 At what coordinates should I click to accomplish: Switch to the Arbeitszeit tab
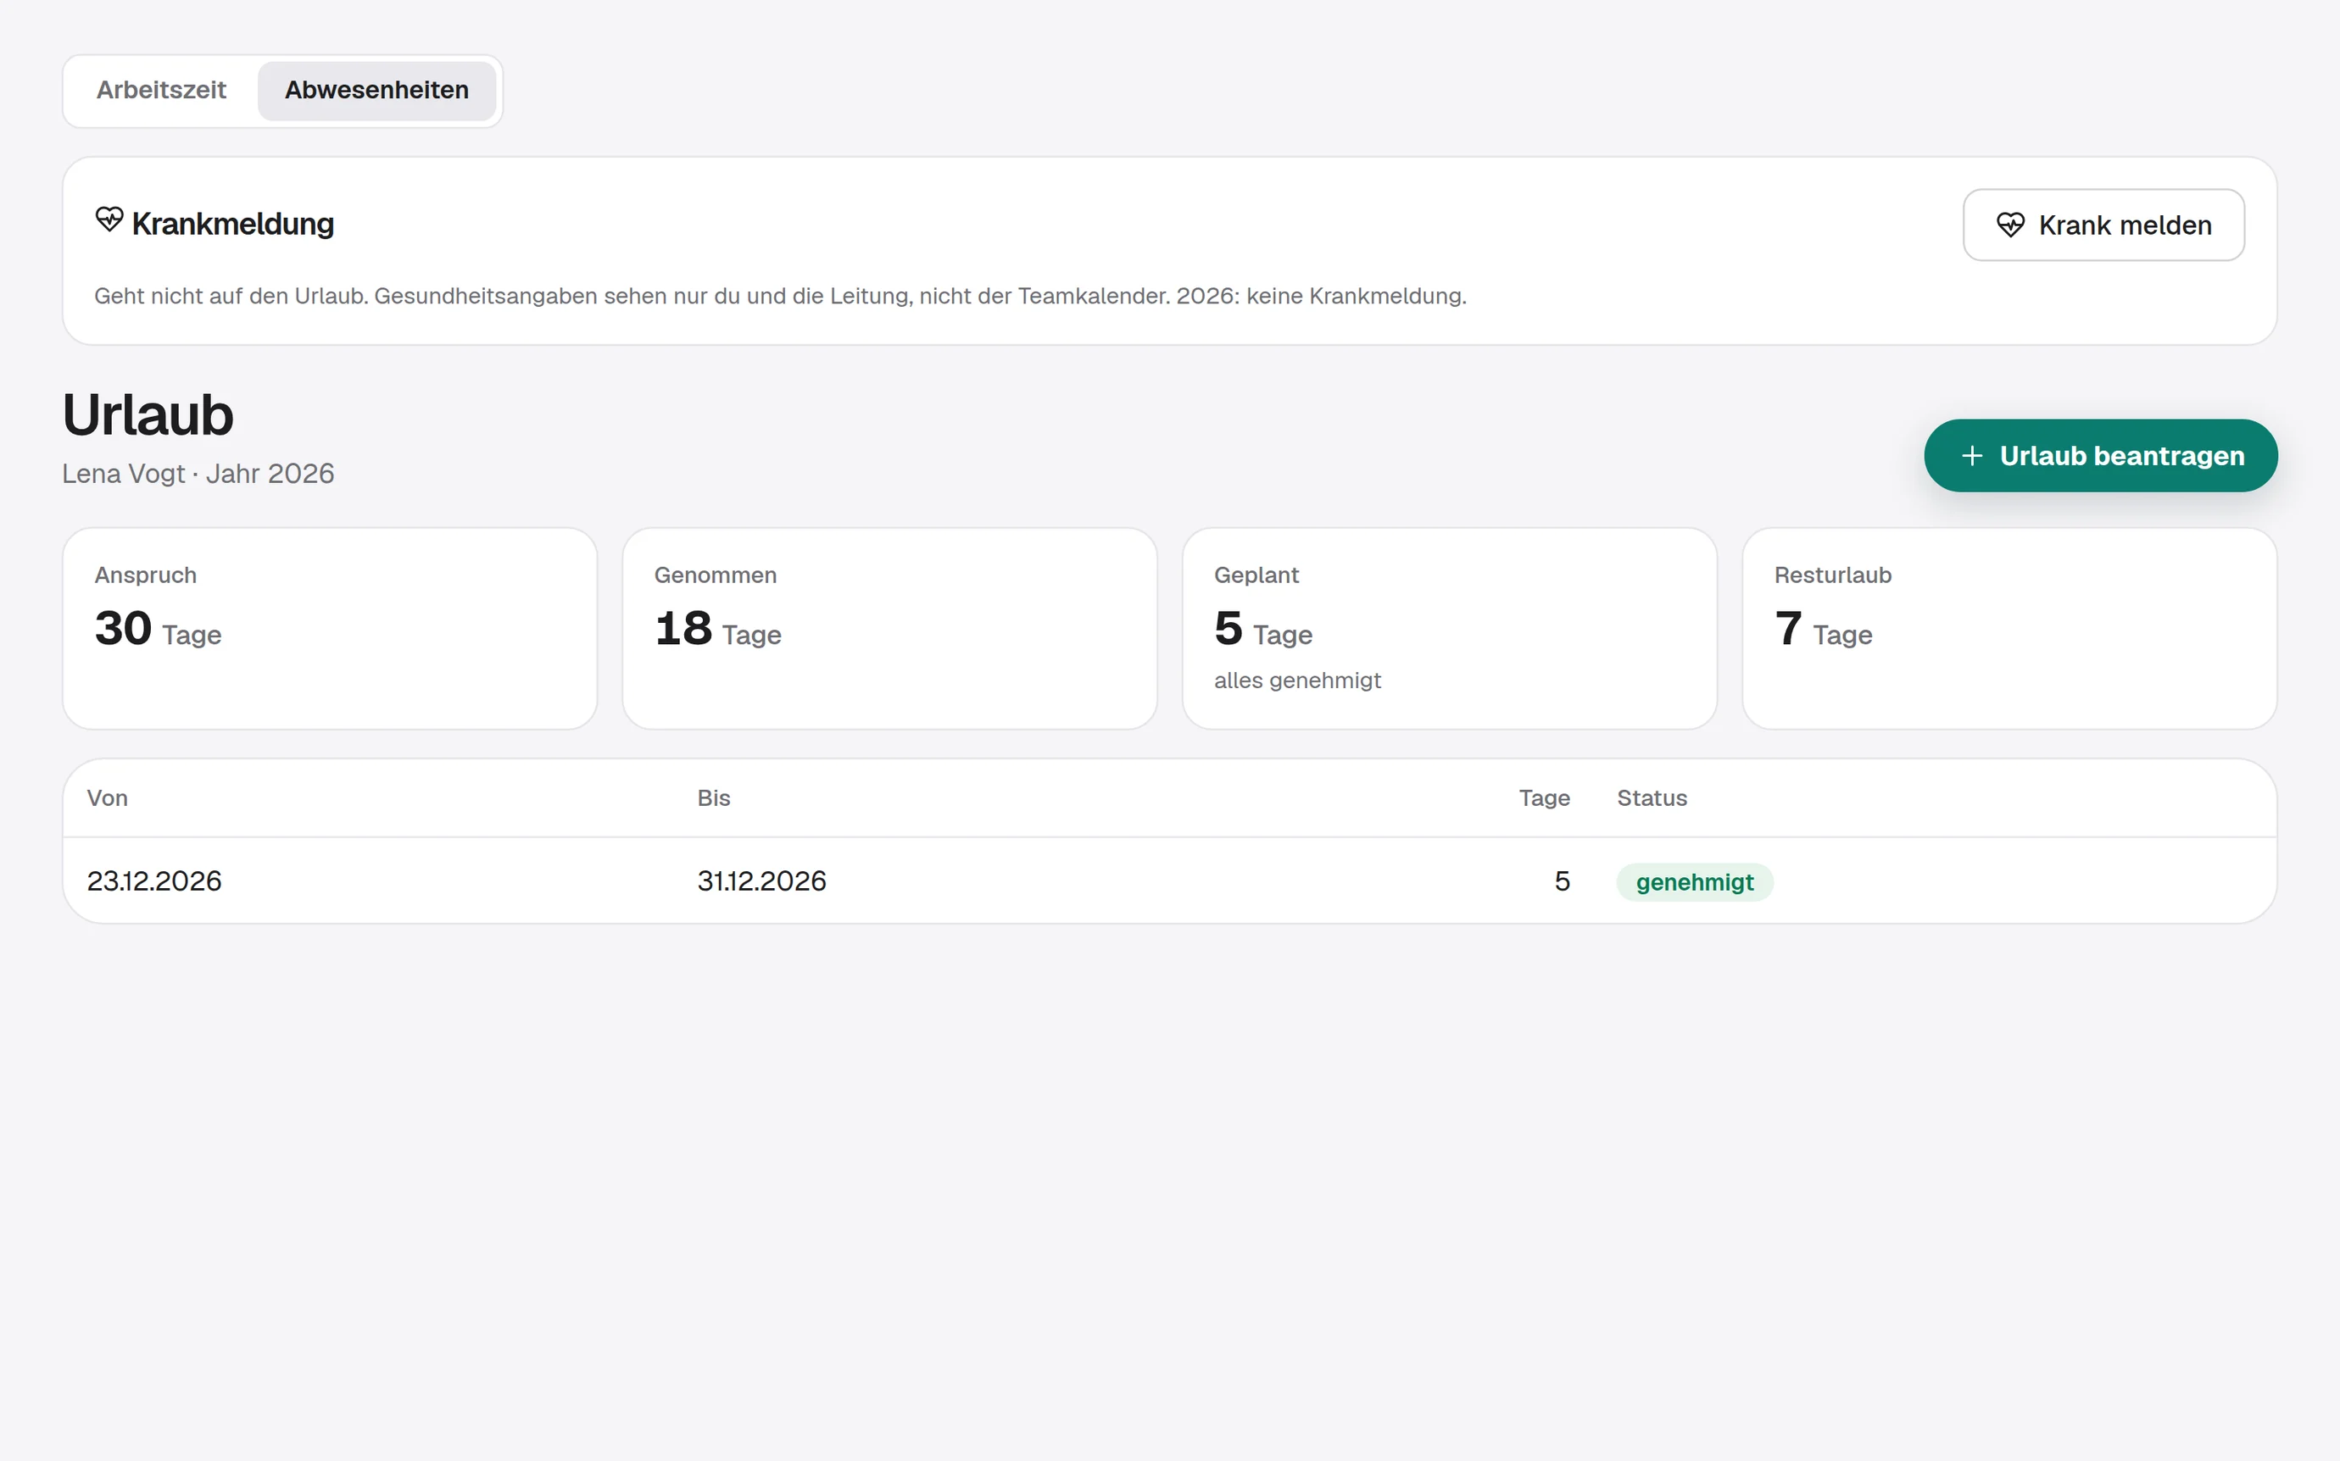point(161,91)
